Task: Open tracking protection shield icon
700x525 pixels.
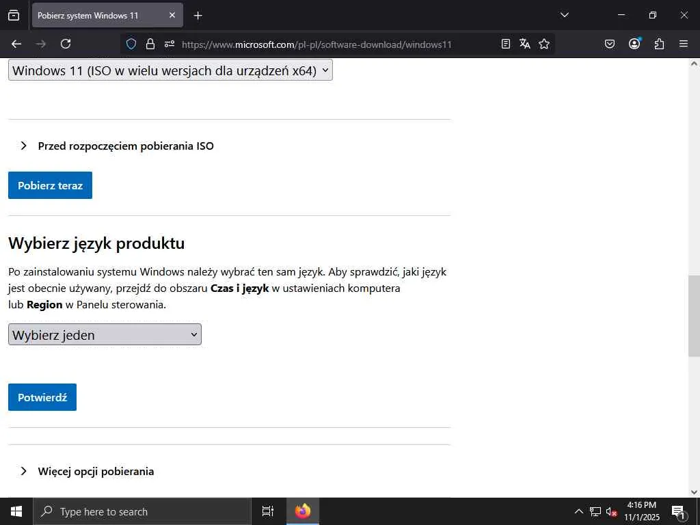Action: click(x=131, y=44)
